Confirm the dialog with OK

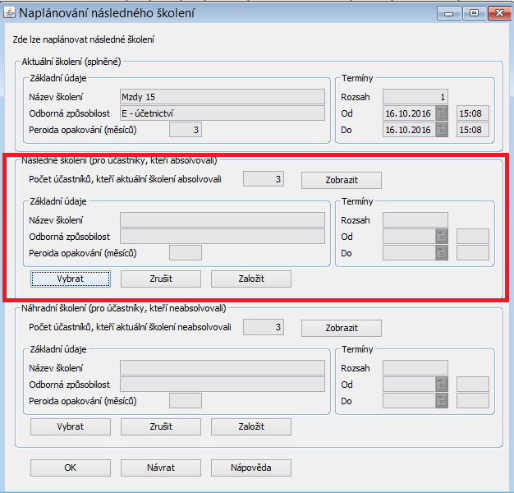[70, 468]
